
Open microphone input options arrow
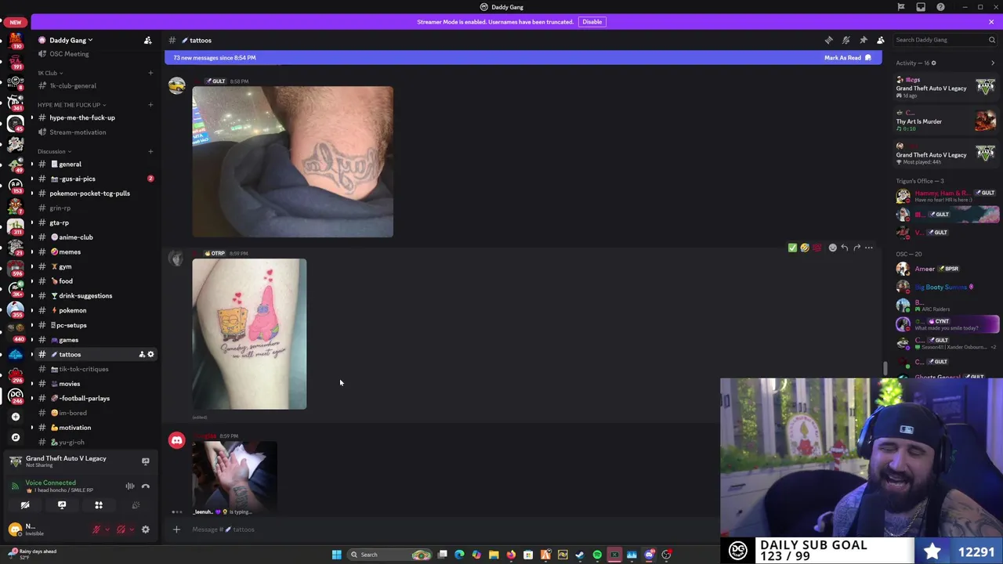pos(106,530)
